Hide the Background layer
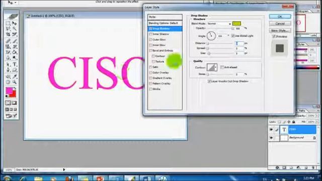Screen dimensions: 322x181 [x=271, y=138]
